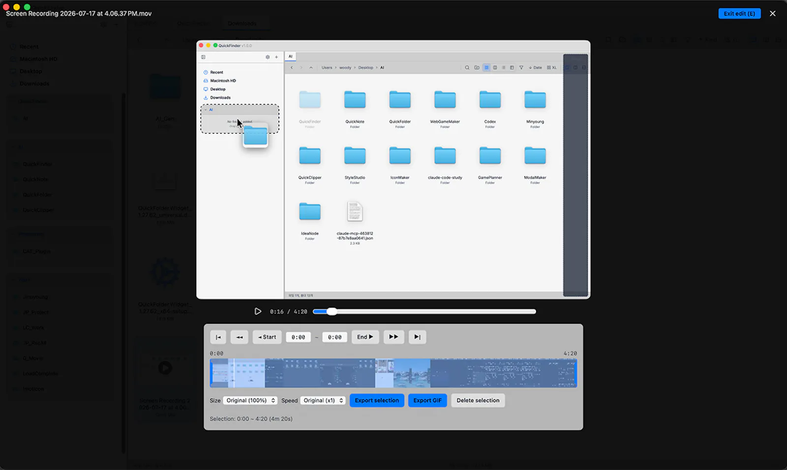Set selection start with the Start button
787x470 pixels.
[267, 337]
